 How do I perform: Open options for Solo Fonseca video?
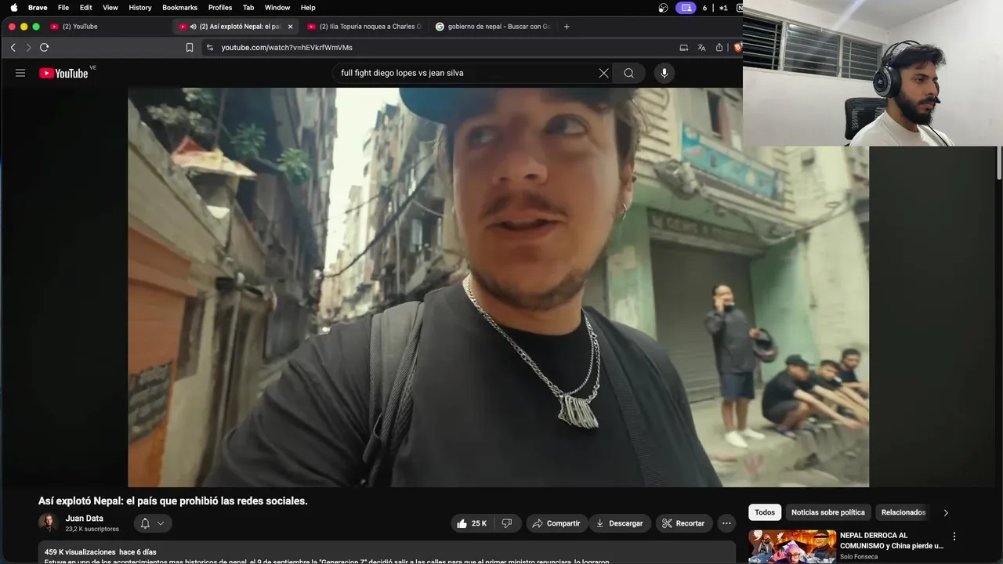[954, 537]
